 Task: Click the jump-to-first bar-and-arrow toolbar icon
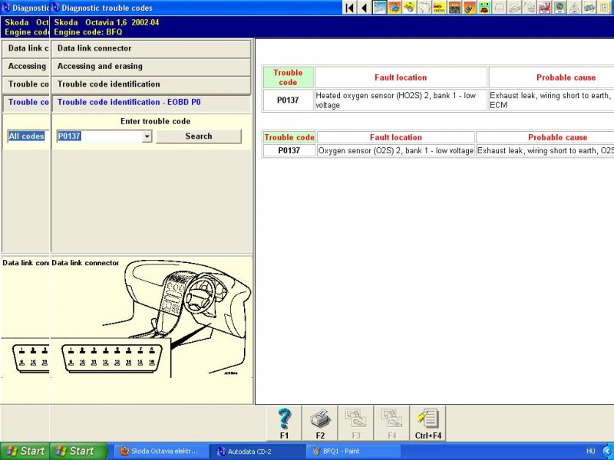point(350,8)
